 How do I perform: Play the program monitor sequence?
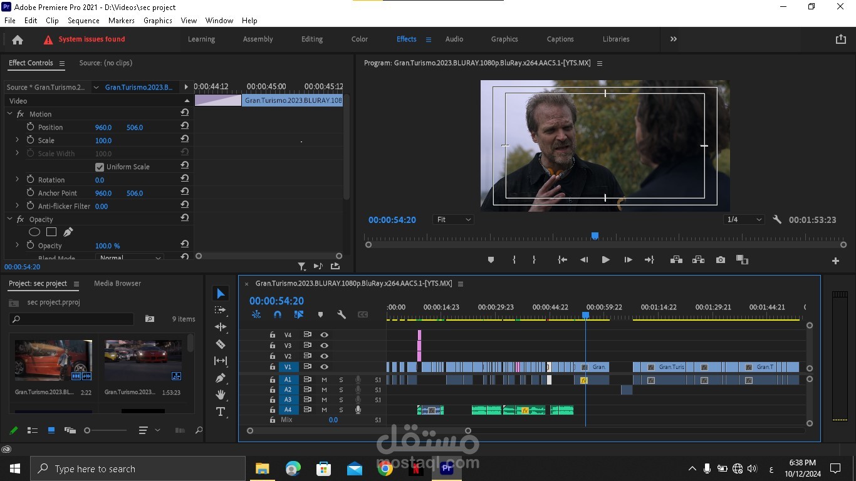pos(605,260)
